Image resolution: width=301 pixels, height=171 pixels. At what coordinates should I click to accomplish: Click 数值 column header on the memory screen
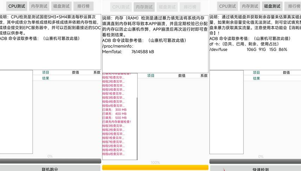[x=182, y=76]
